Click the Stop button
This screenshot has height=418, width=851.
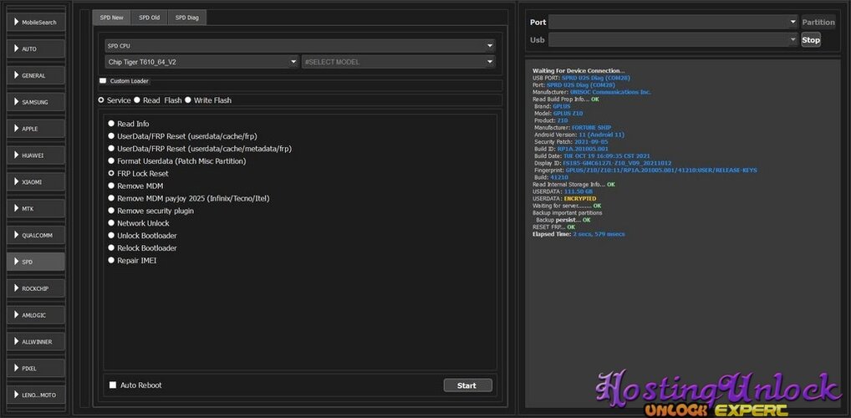[811, 39]
